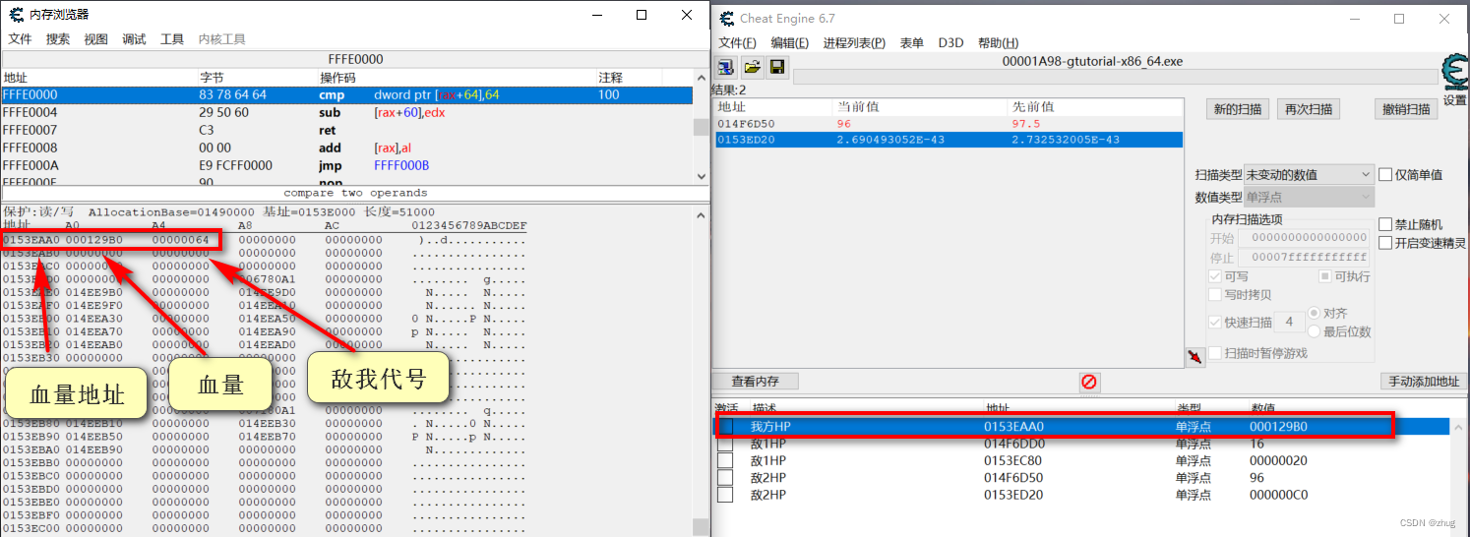This screenshot has width=1470, height=537.
Task: Click the 停止 address input field
Action: point(1304,258)
